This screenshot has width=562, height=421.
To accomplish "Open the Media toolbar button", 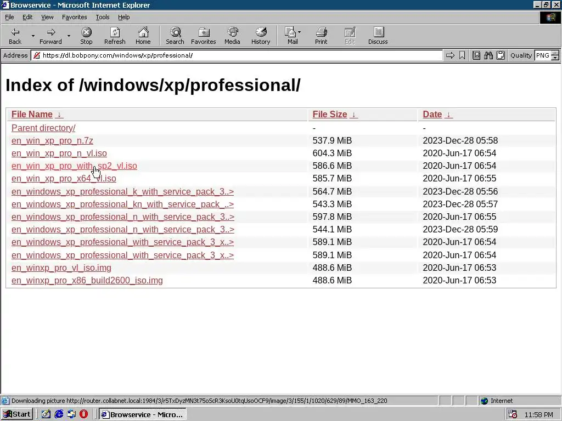I will [232, 36].
